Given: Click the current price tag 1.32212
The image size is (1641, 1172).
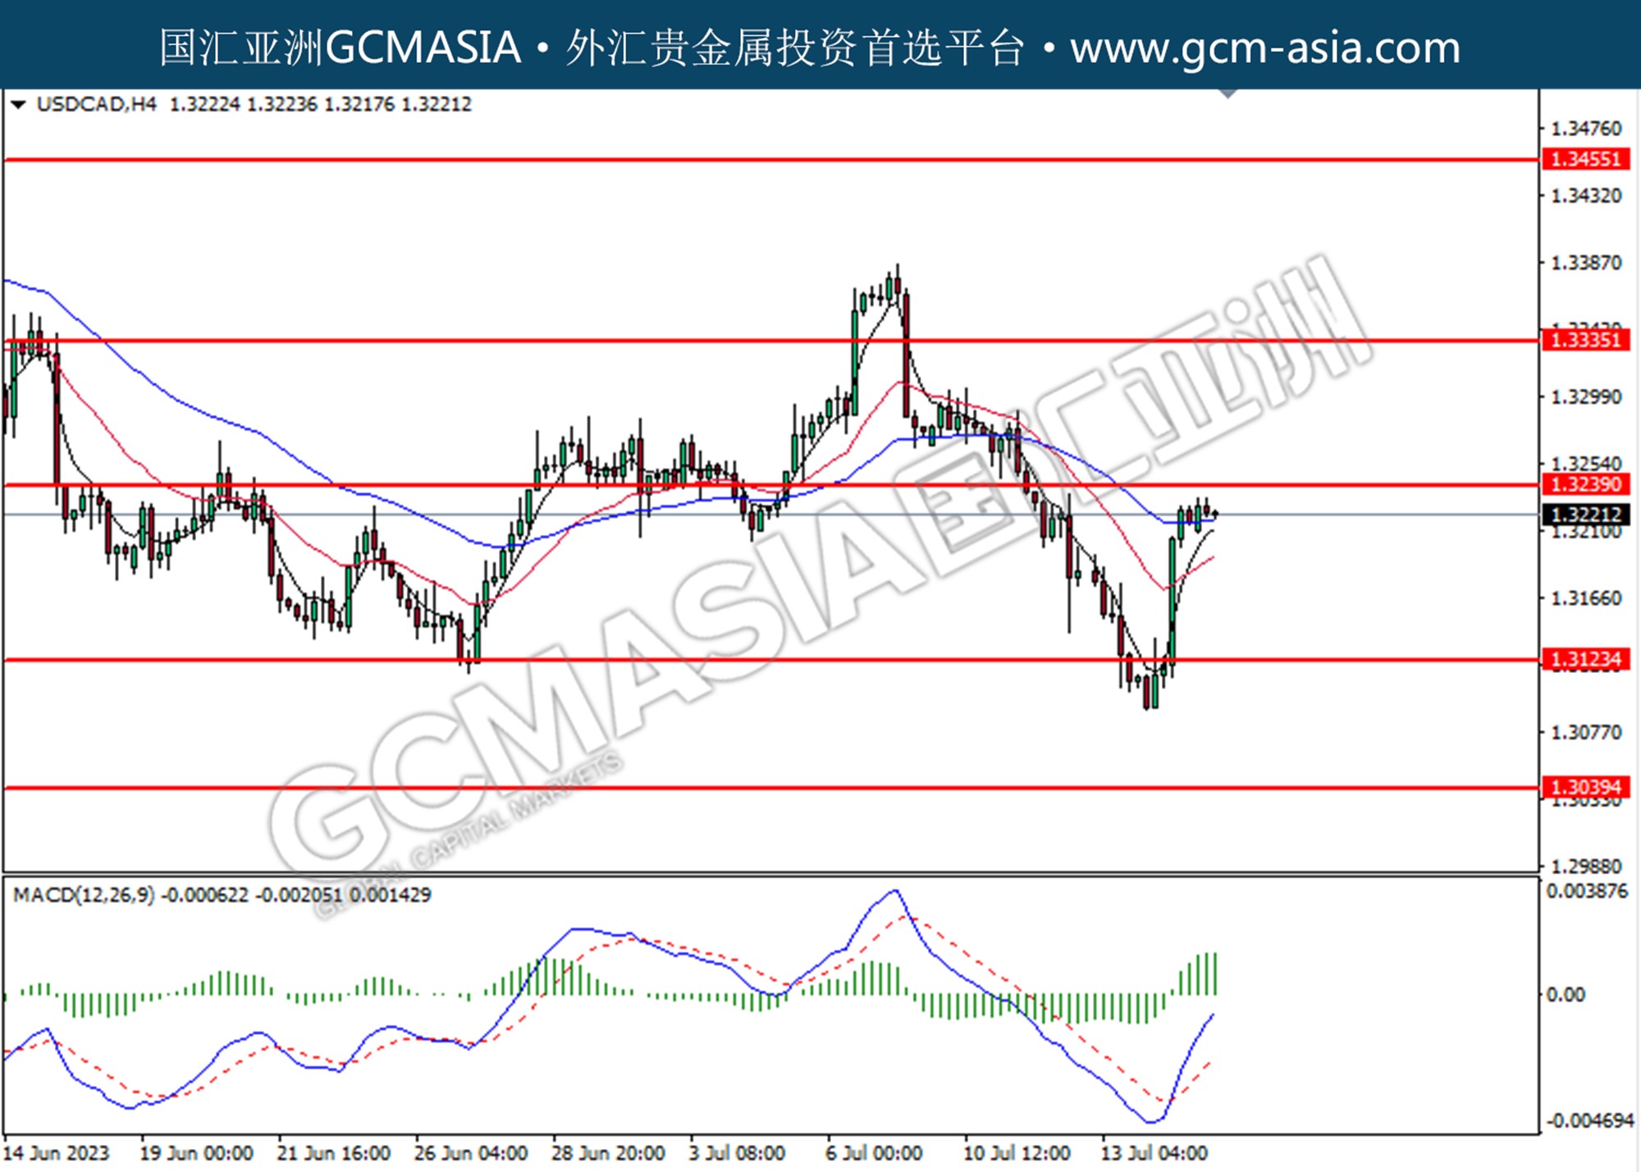Looking at the screenshot, I should [1585, 515].
